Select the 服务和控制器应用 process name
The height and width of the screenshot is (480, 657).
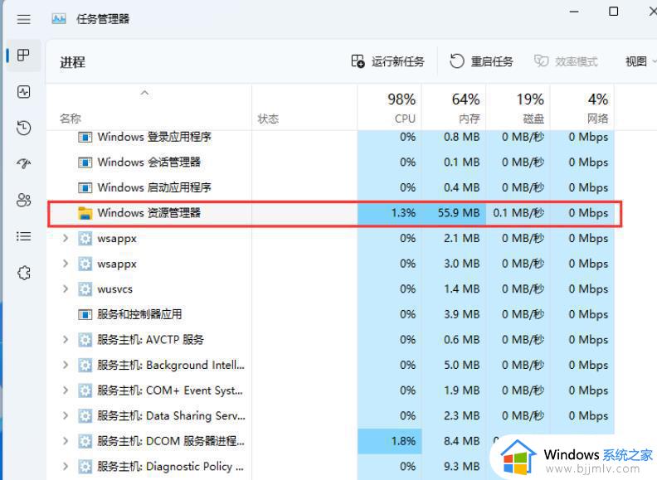(x=139, y=314)
